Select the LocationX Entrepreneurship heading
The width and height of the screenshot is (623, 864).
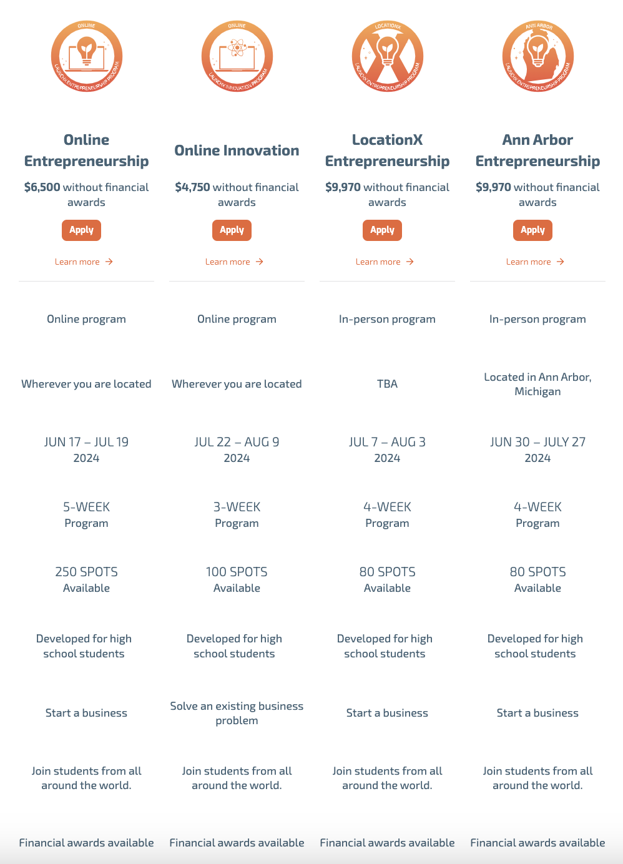click(387, 150)
